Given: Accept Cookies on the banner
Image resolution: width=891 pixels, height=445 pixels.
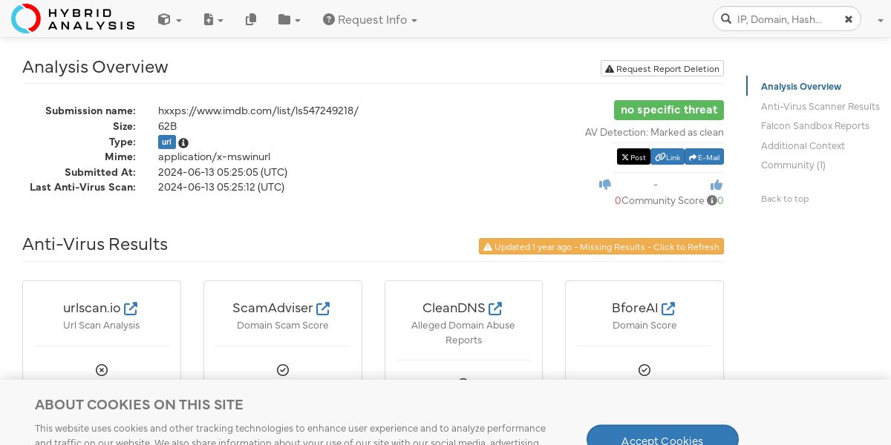Looking at the screenshot, I should [x=662, y=435].
